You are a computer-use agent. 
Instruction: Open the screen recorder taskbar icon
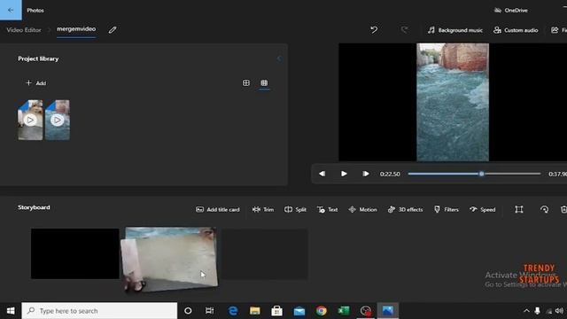(366, 311)
